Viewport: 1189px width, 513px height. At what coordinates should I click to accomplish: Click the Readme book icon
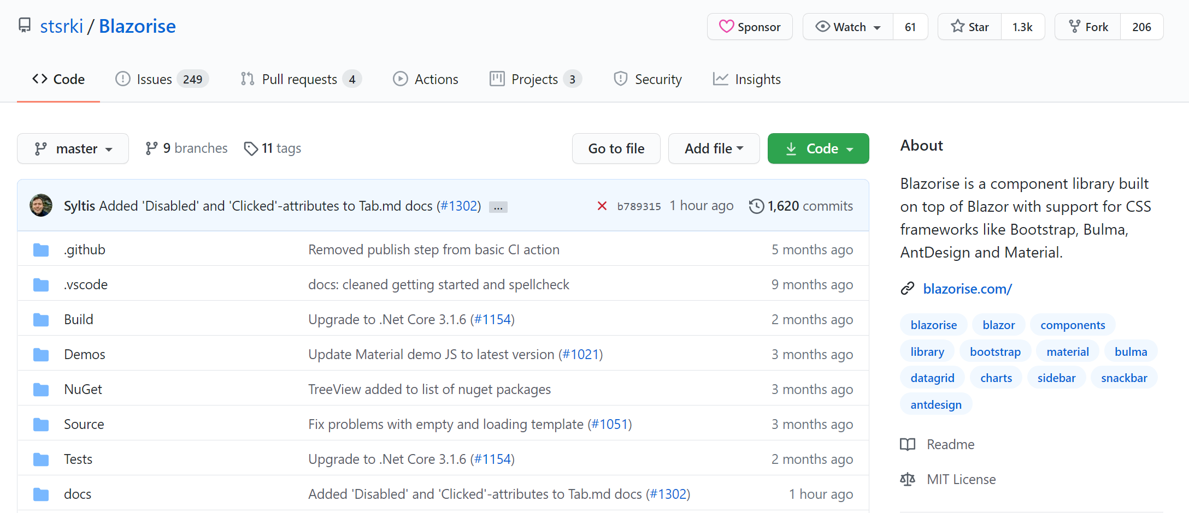(x=908, y=444)
